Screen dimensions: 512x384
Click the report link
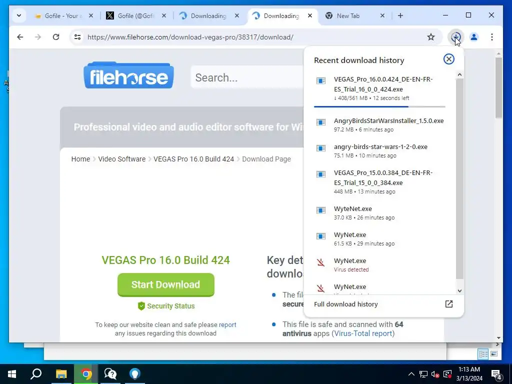click(227, 324)
